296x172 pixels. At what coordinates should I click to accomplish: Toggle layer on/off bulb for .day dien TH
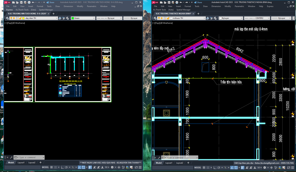(x=11, y=18)
